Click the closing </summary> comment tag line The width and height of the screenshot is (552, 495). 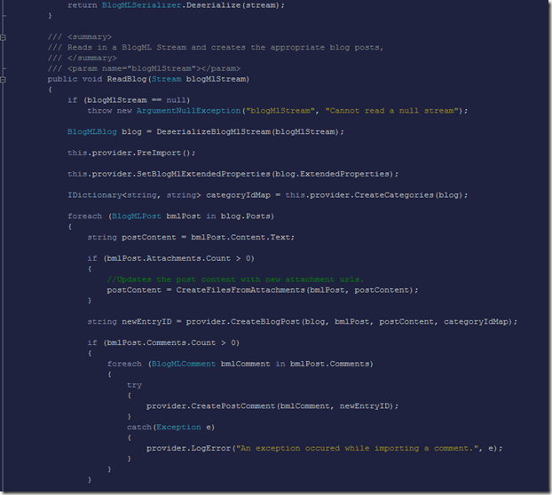tap(82, 58)
